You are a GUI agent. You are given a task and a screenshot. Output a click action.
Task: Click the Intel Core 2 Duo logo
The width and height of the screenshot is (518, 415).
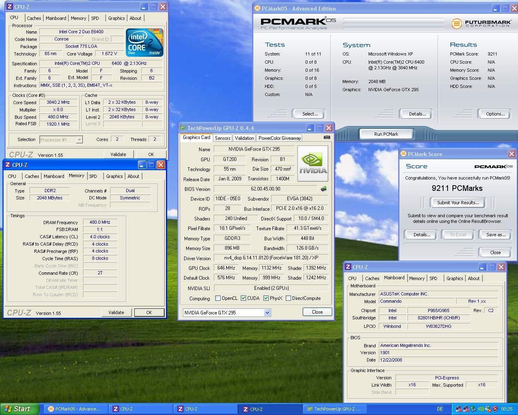coord(144,42)
